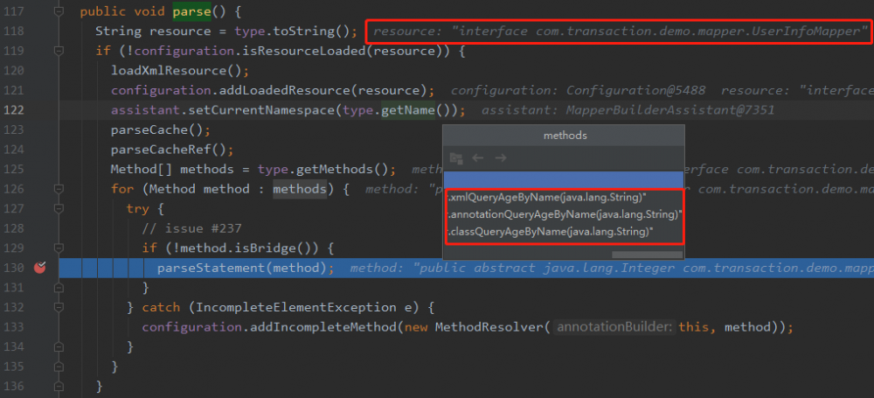Click "type.toString()" on line 118
Image resolution: width=874 pixels, height=398 pixels.
292,31
